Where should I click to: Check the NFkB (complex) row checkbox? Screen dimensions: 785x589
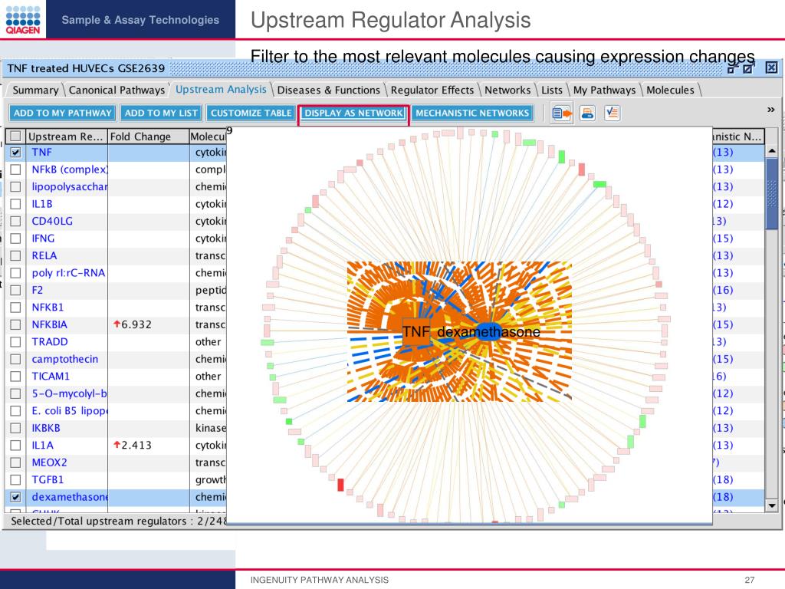(x=15, y=169)
